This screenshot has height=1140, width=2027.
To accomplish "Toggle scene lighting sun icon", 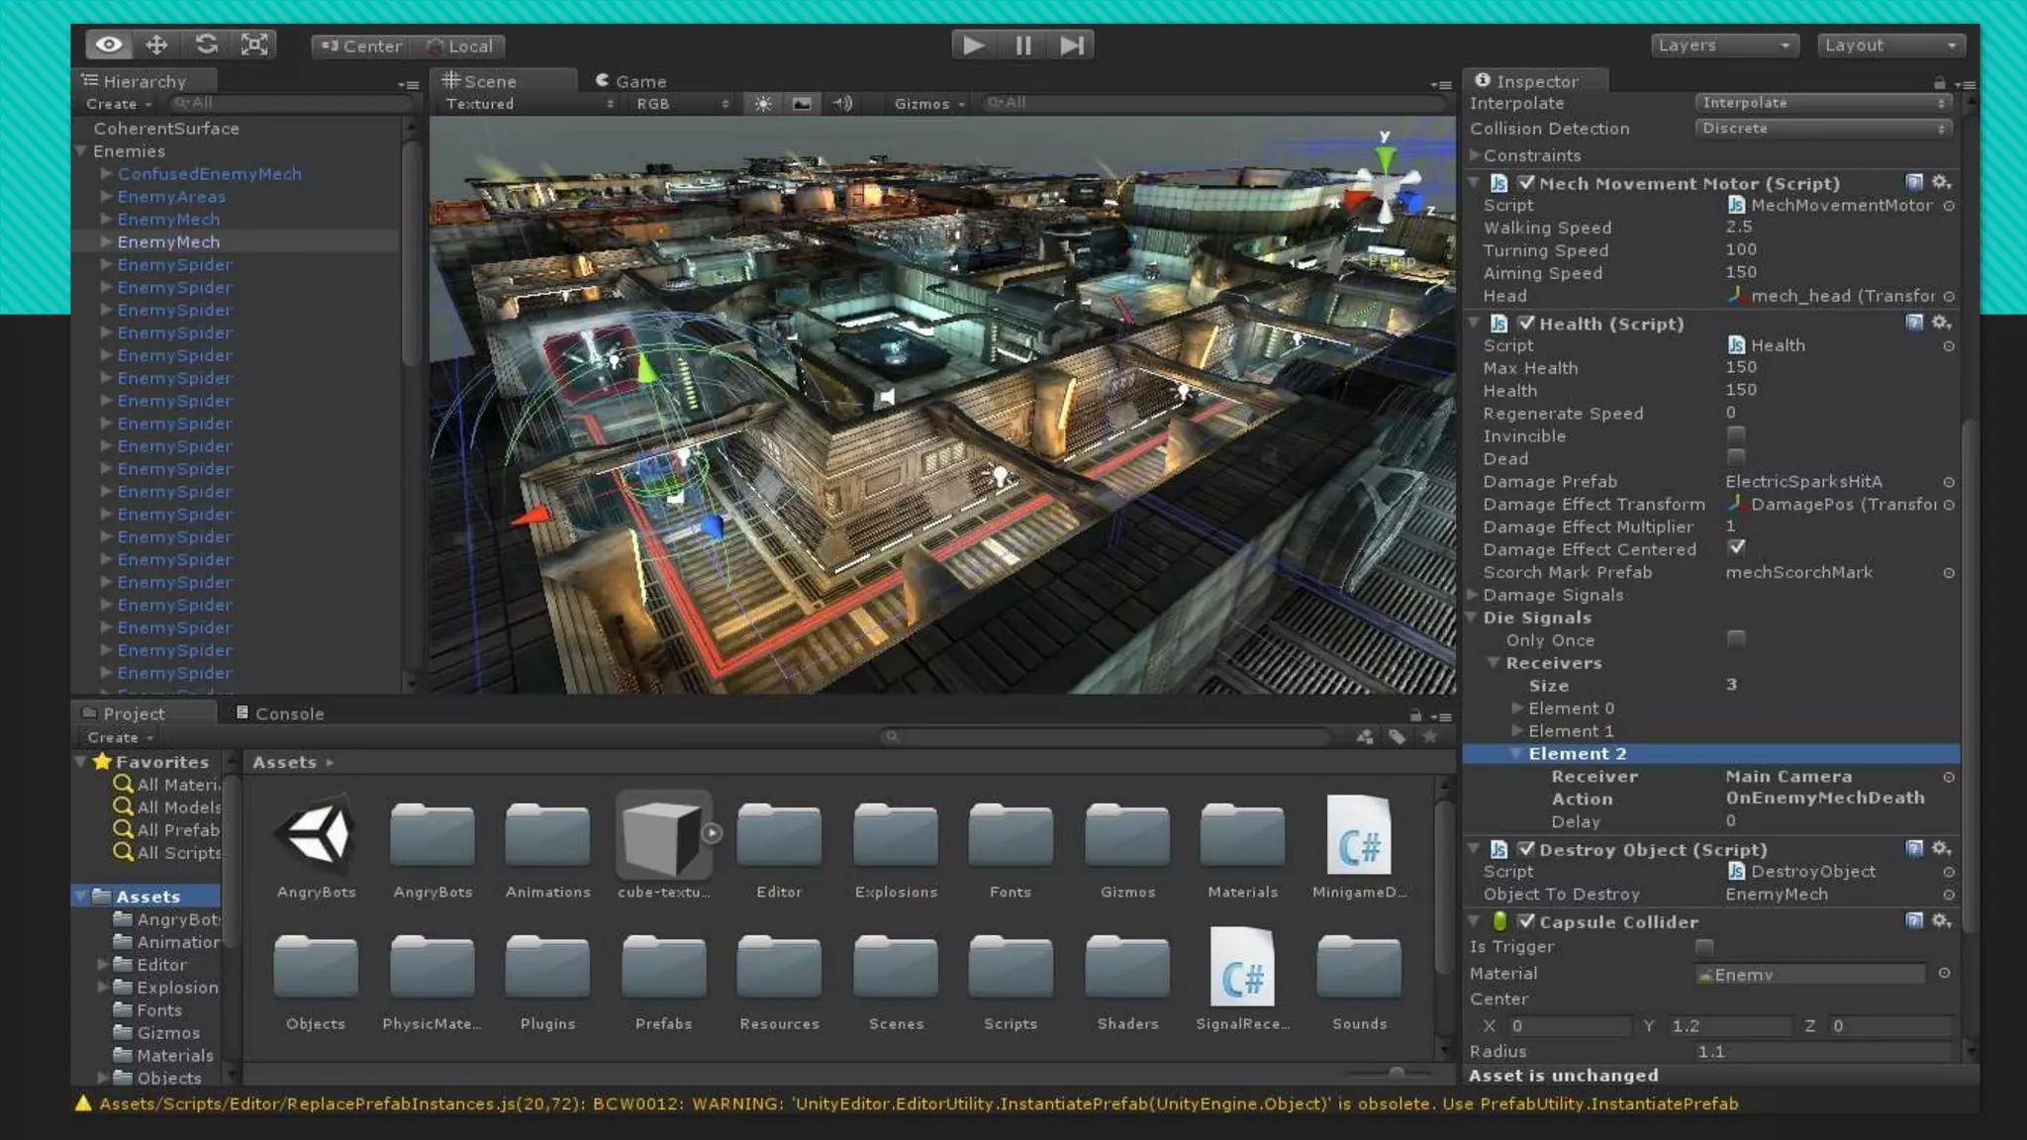I will pos(762,103).
